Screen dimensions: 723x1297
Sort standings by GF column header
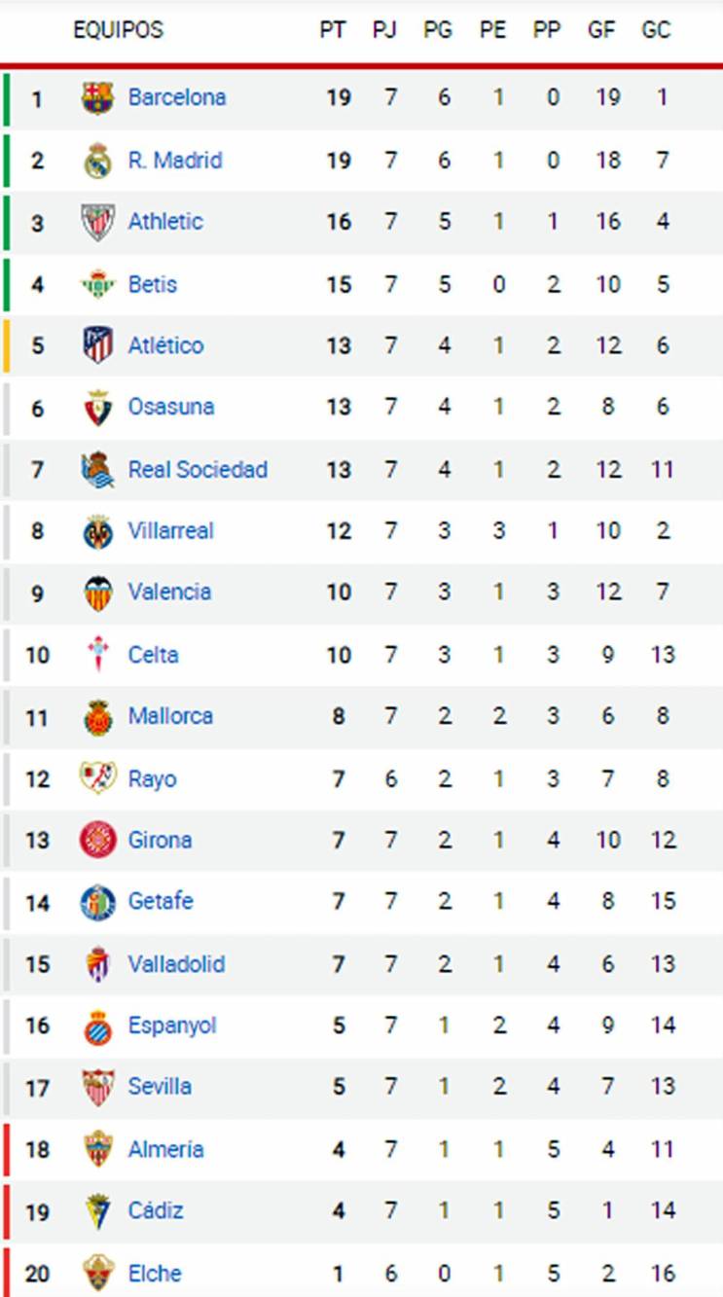click(x=600, y=29)
